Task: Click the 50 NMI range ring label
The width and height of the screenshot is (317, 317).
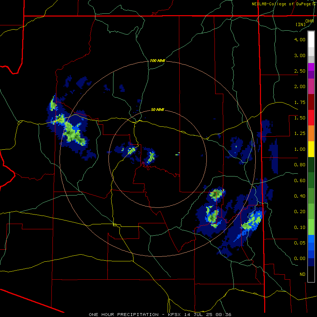Action: pyautogui.click(x=157, y=110)
